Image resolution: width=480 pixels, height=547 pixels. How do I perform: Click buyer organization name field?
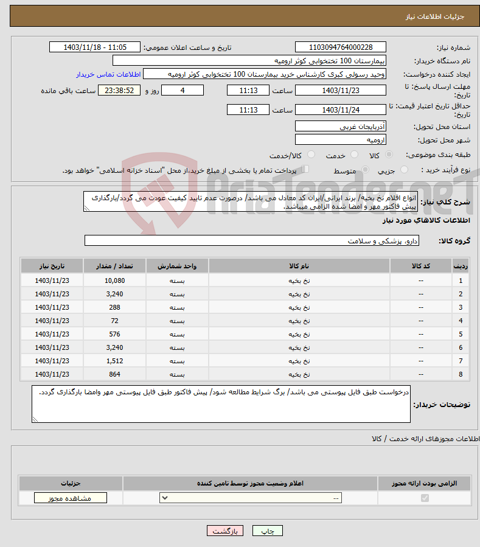[x=249, y=61]
